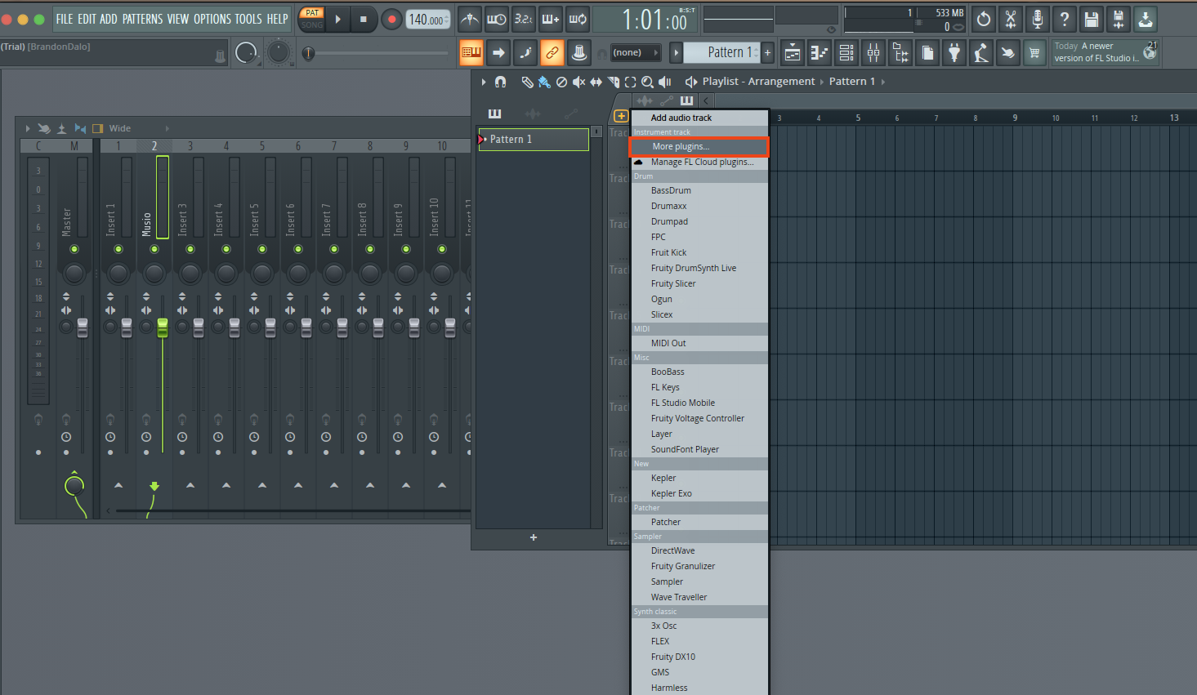Select the Draw pencil tool in playlist
The height and width of the screenshot is (695, 1197).
(x=527, y=82)
